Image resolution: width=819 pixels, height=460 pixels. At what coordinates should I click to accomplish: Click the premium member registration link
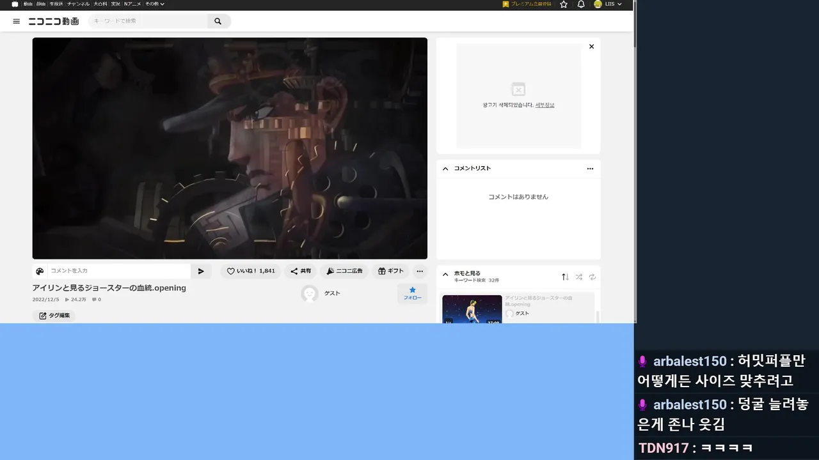pos(527,4)
